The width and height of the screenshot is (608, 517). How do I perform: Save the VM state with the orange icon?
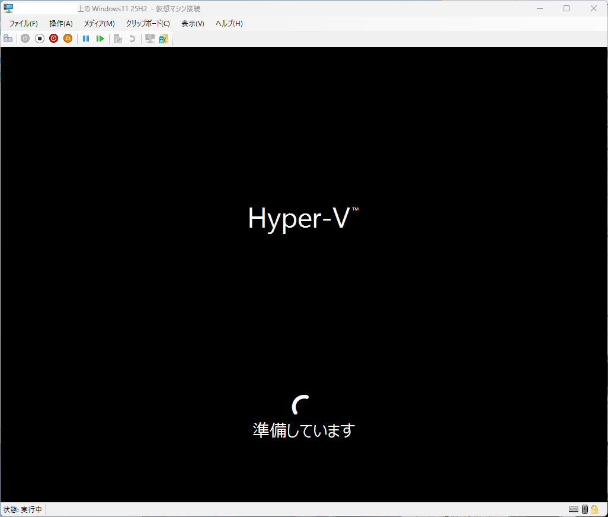click(68, 39)
